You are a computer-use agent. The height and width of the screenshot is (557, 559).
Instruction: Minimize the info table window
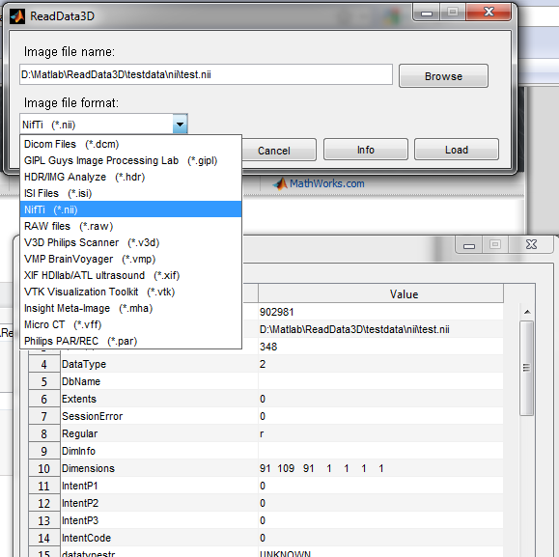pyautogui.click(x=469, y=245)
